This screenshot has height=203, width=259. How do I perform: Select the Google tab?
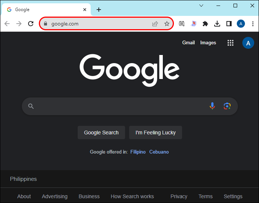coord(46,10)
